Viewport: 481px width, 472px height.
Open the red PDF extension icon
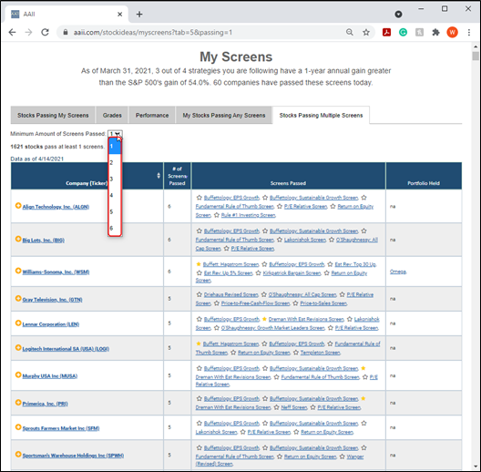pyautogui.click(x=386, y=32)
